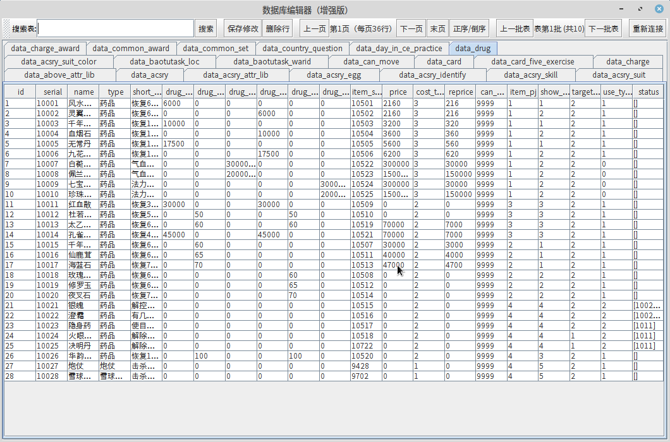Open the data_card_five_exercise tab

[x=533, y=61]
